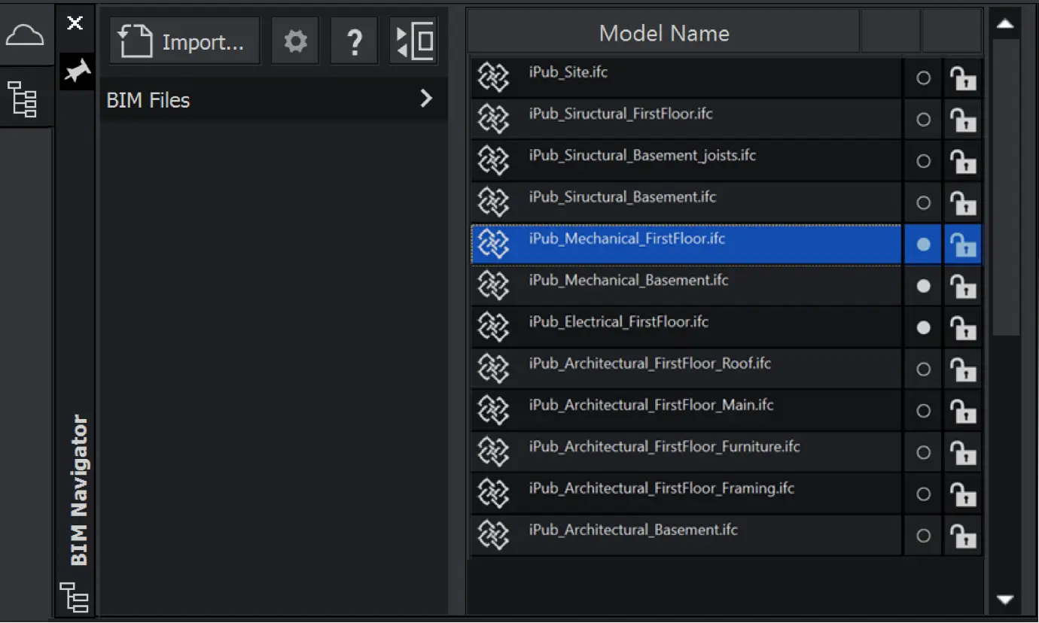This screenshot has height=623, width=1039.
Task: Click model icon of iPub_Architectural_FirstFloor_Furniture.ifc
Action: click(494, 451)
